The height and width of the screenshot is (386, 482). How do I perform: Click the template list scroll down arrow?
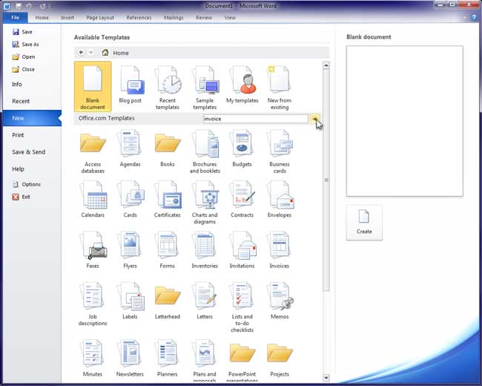[326, 378]
